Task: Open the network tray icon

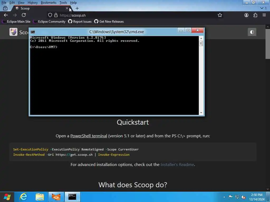Action: tap(237, 197)
